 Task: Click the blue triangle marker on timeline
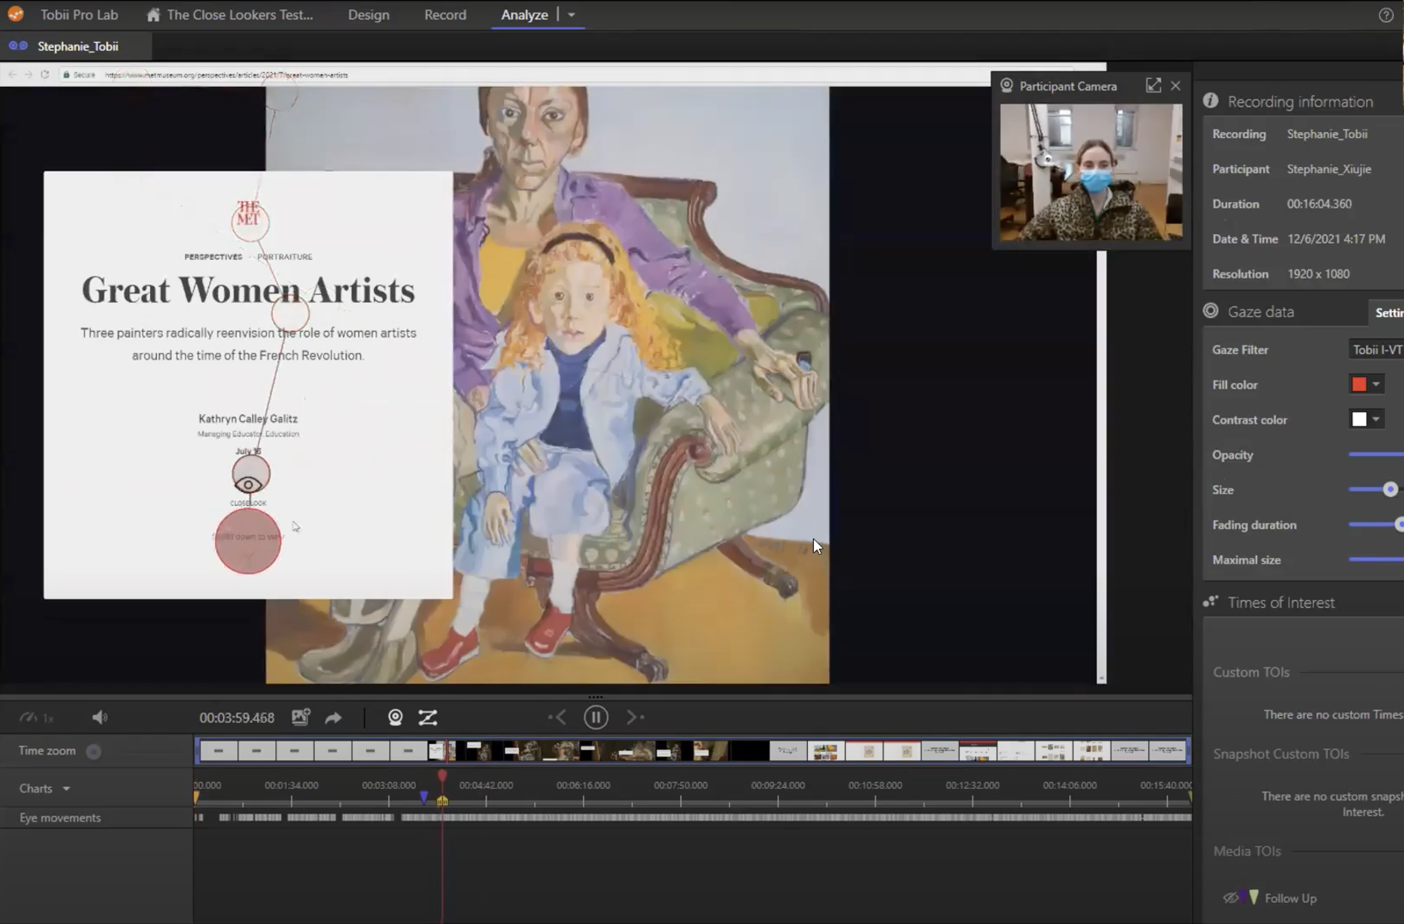pos(424,797)
